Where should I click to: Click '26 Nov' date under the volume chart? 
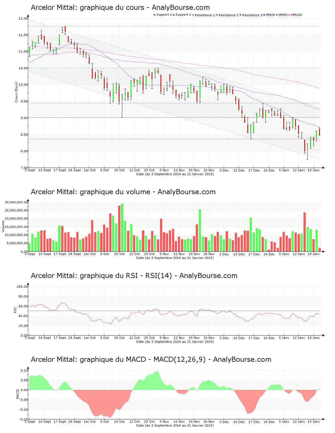click(x=209, y=254)
